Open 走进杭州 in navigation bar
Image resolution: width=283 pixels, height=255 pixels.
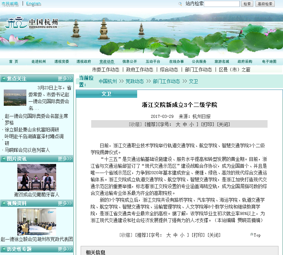(x=38, y=62)
